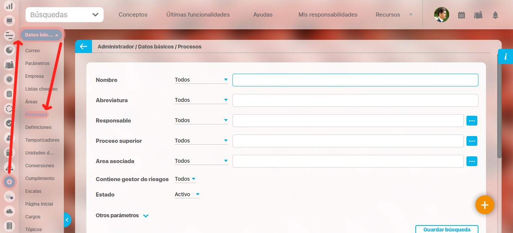Select Empresa in side menu

[x=35, y=76]
